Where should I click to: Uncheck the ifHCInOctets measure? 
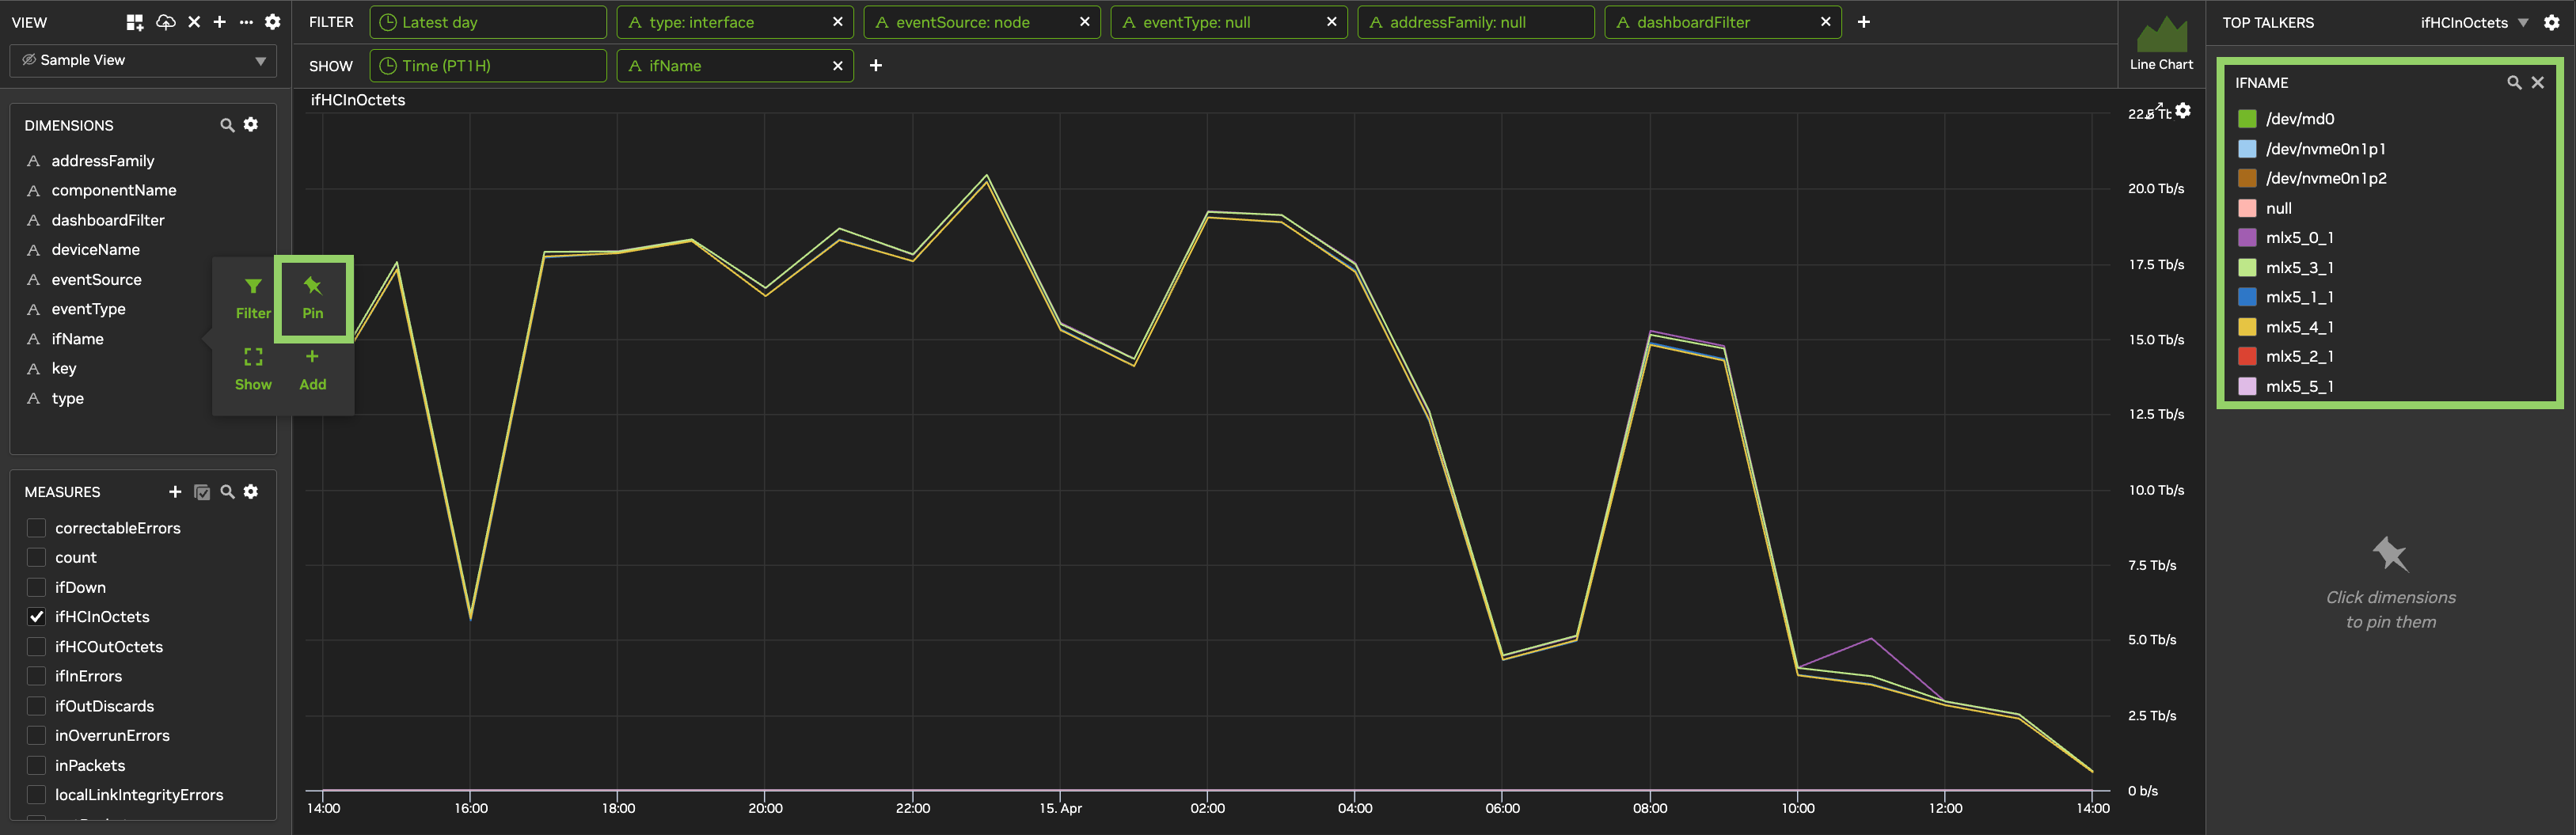click(x=37, y=617)
